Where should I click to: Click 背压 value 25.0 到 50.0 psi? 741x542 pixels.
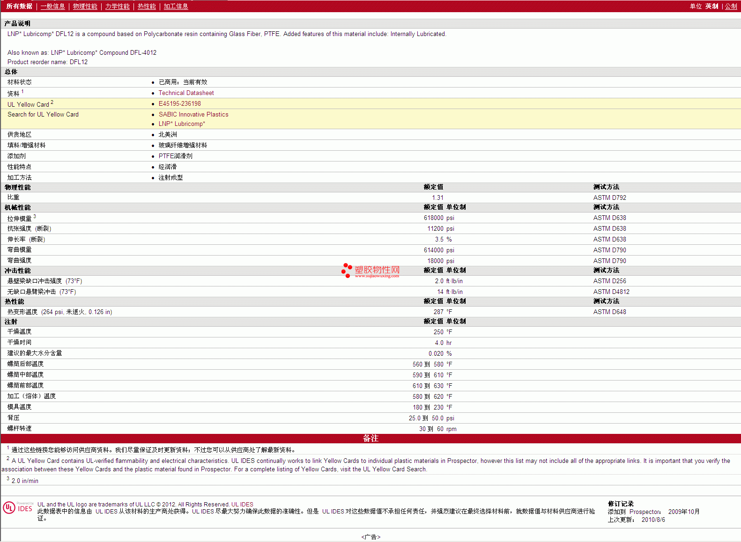(431, 418)
